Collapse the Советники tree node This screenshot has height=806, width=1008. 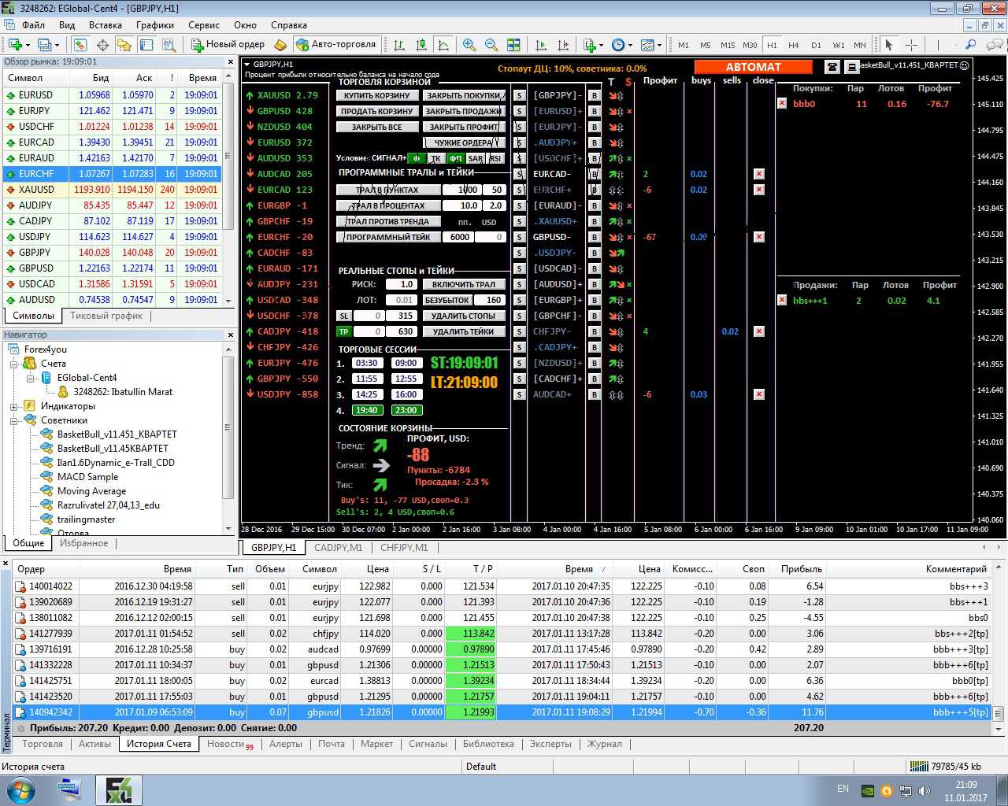coord(14,420)
